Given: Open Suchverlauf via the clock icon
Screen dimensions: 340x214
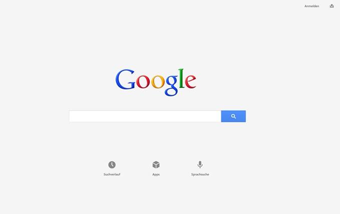Looking at the screenshot, I should coord(112,165).
